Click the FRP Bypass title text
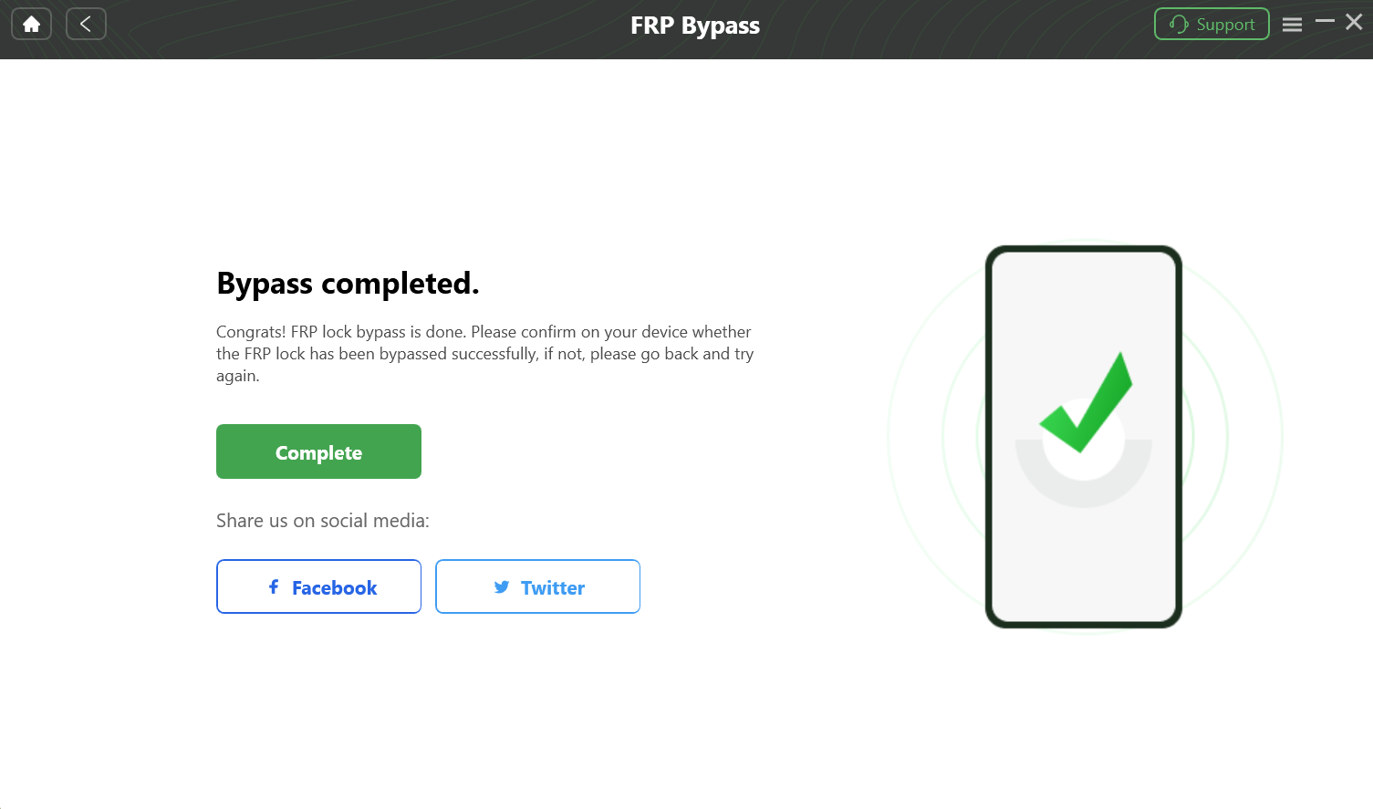The height and width of the screenshot is (809, 1373). 695,26
